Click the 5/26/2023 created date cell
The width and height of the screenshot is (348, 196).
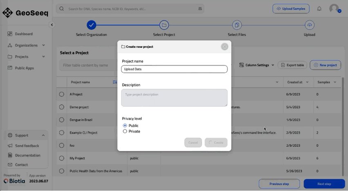click(294, 171)
